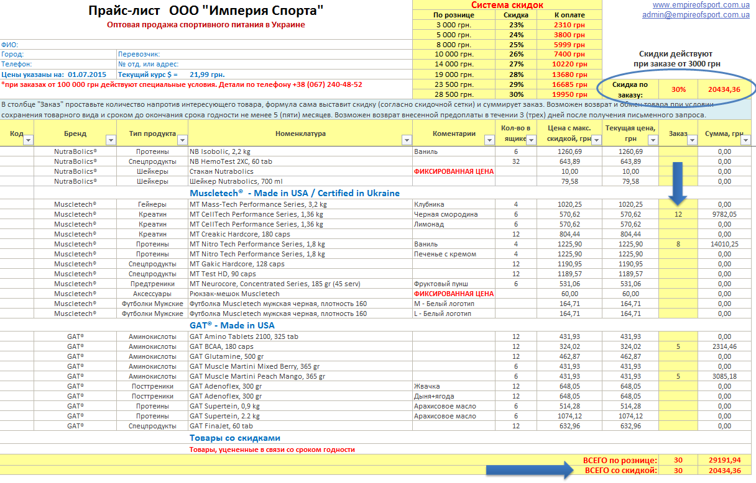Click the "Система скидок" header cell
Viewport: 756px width, 483px height.
[x=507, y=5]
